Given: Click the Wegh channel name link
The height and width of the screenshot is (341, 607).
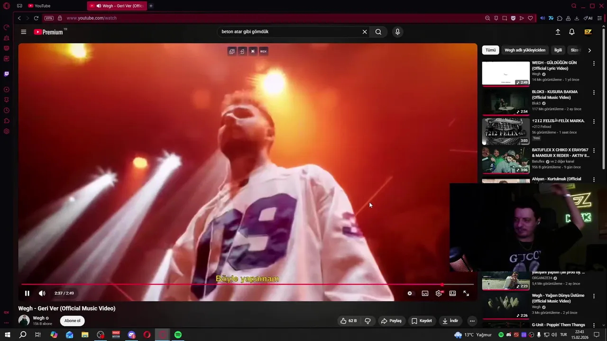Looking at the screenshot, I should [x=38, y=318].
